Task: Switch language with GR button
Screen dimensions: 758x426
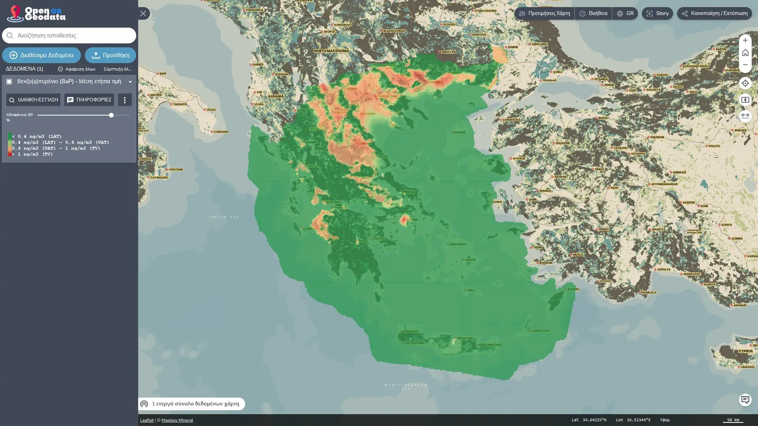Action: [625, 13]
